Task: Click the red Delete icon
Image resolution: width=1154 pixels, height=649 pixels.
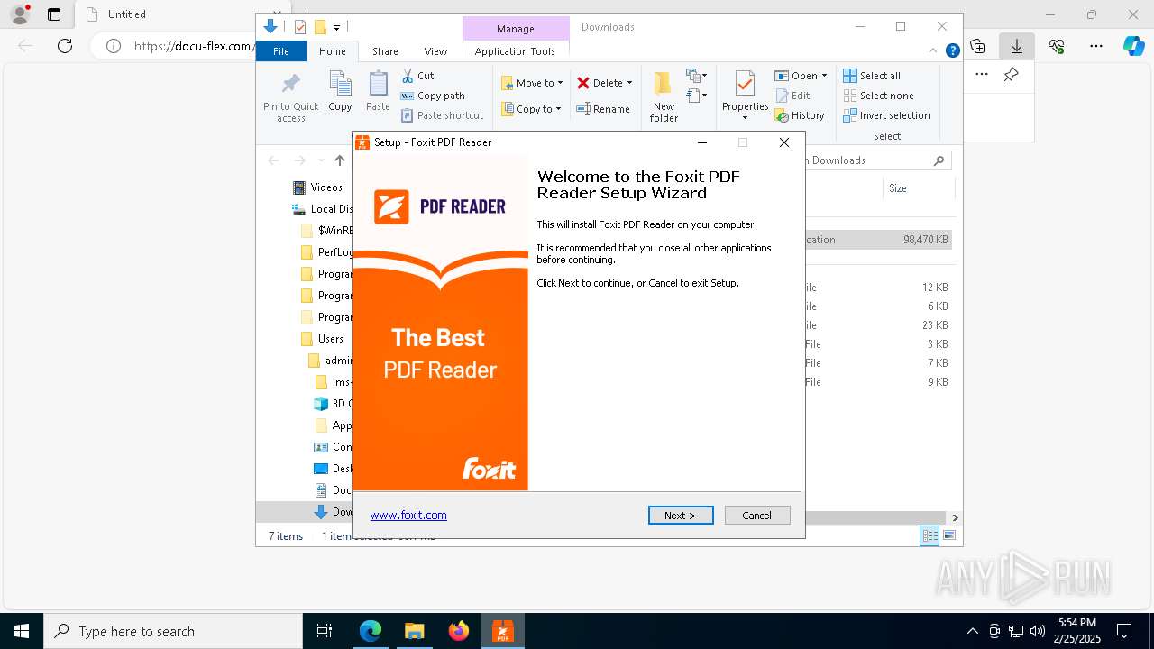Action: [x=583, y=83]
